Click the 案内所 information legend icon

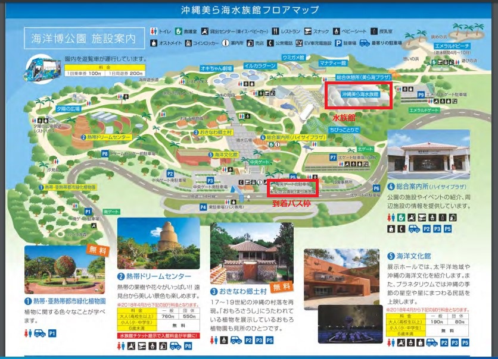[x=226, y=43]
